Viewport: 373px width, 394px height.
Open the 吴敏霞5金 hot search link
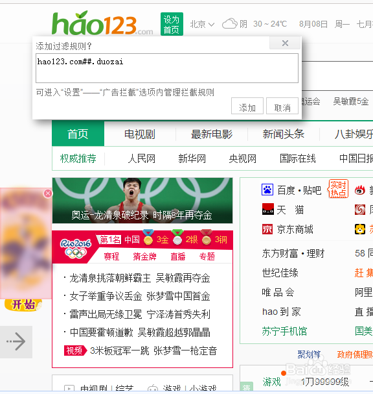[x=351, y=101]
